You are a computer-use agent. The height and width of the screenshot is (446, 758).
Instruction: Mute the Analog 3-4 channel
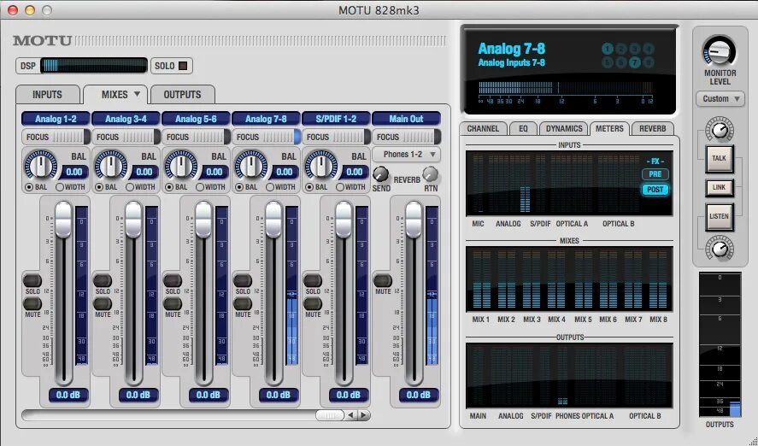click(x=103, y=303)
